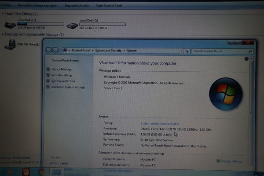Click the Windows 7 Ultimate text
This screenshot has height=176, width=264.
point(117,77)
